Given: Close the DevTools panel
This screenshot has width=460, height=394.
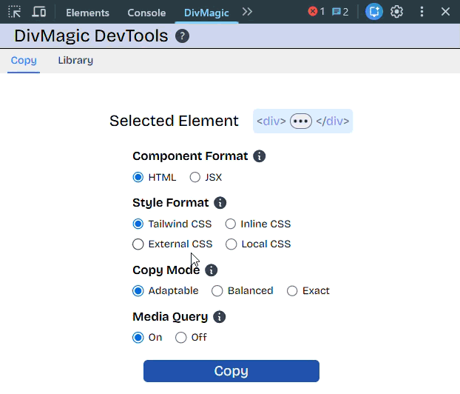Looking at the screenshot, I should click(445, 12).
